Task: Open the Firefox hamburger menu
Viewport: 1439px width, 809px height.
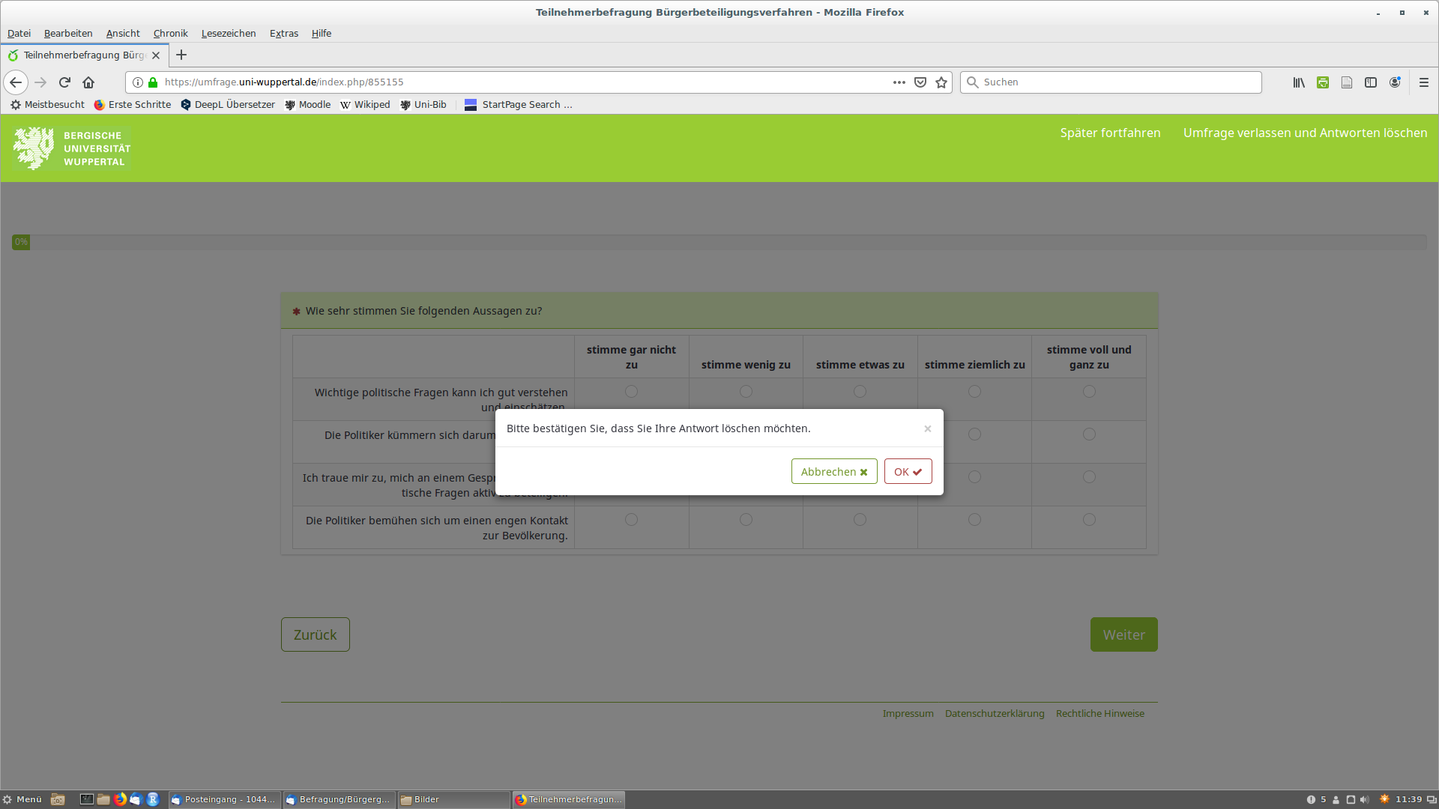Action: 1424,82
